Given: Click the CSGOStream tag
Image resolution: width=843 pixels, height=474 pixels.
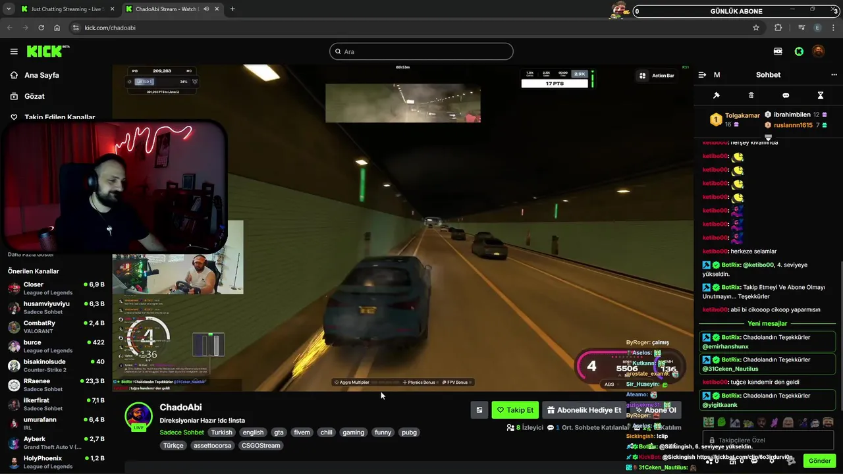Looking at the screenshot, I should click(261, 446).
